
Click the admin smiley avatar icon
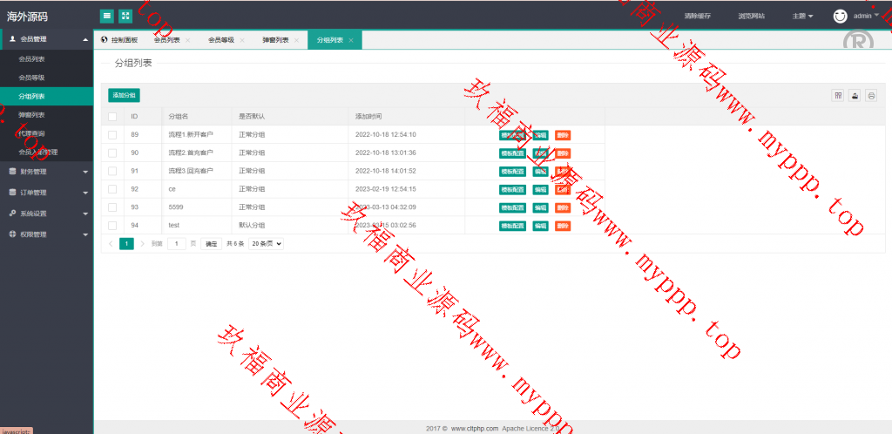(x=840, y=16)
